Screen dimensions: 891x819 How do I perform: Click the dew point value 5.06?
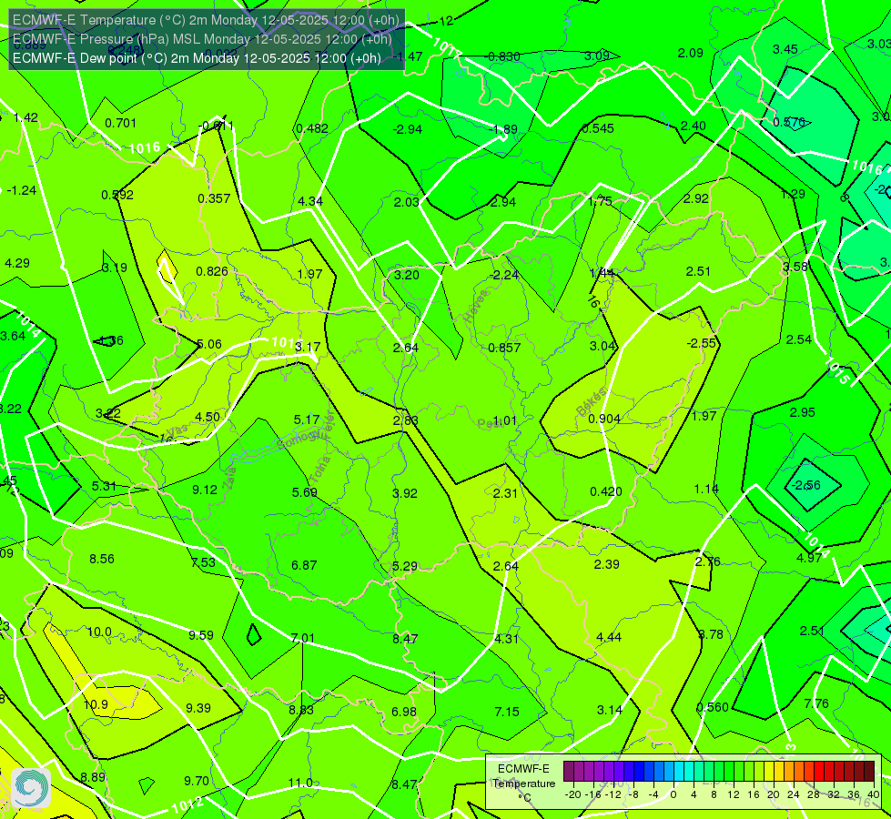click(x=209, y=344)
